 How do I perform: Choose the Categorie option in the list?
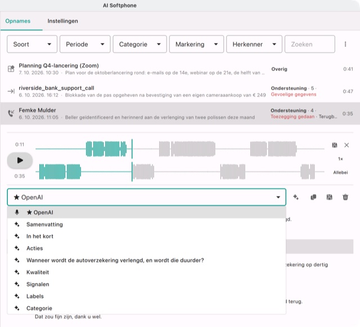pyautogui.click(x=146, y=308)
